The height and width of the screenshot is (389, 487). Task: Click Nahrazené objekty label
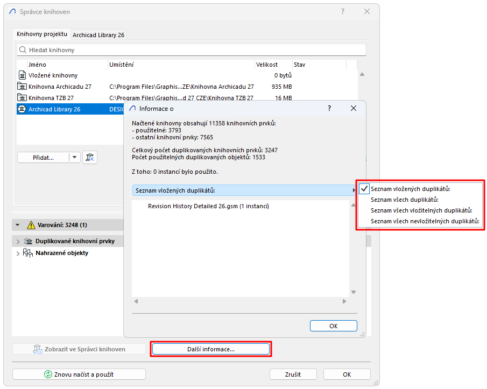(x=62, y=253)
